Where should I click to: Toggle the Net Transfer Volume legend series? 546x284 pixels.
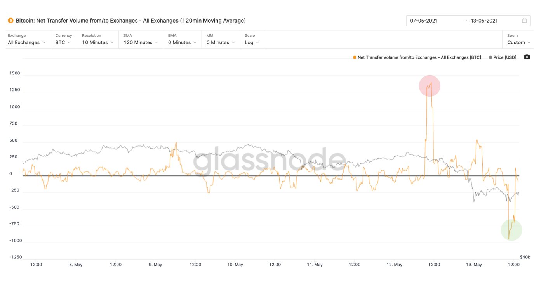coord(417,57)
